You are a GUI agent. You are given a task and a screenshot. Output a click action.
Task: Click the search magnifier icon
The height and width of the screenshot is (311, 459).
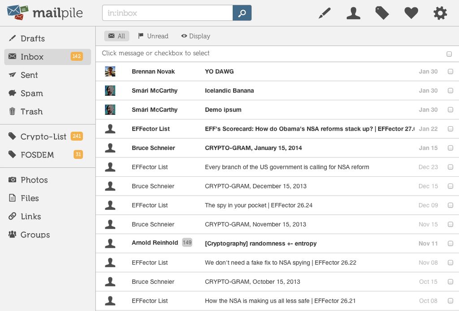point(242,13)
